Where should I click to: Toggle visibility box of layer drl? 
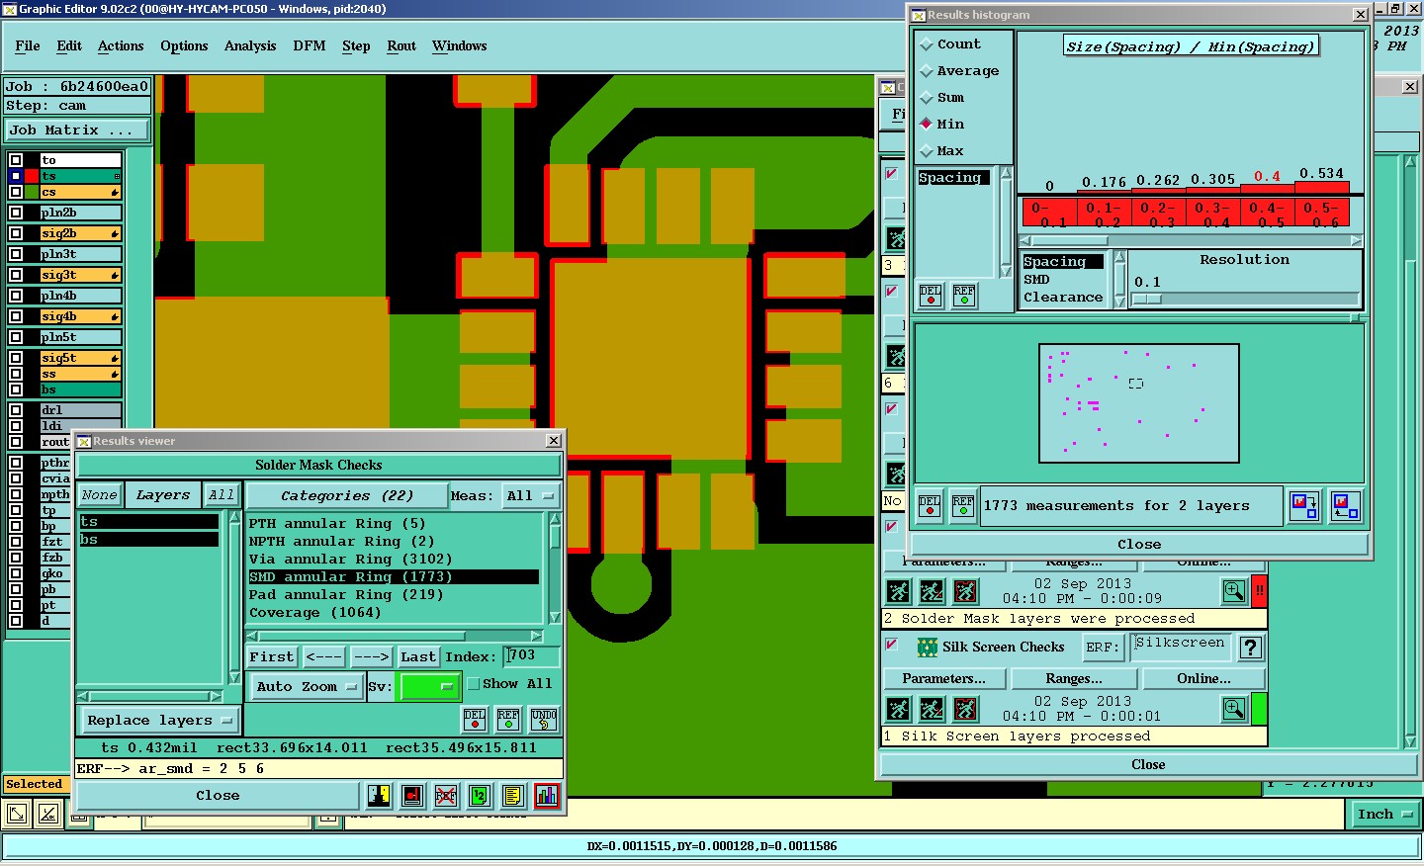click(16, 410)
